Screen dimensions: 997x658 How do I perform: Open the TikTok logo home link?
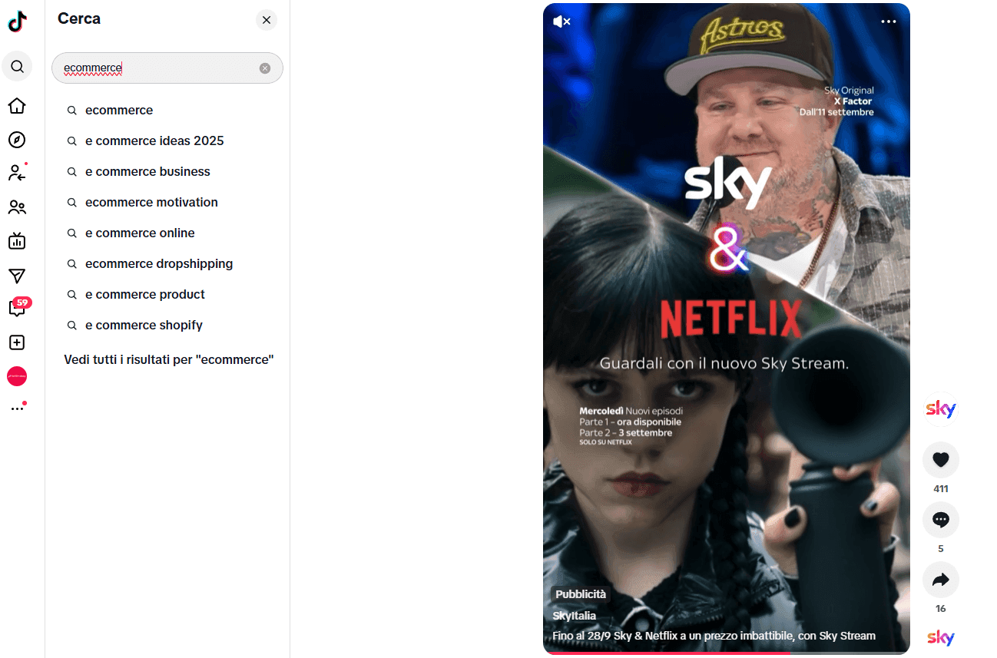point(17,21)
